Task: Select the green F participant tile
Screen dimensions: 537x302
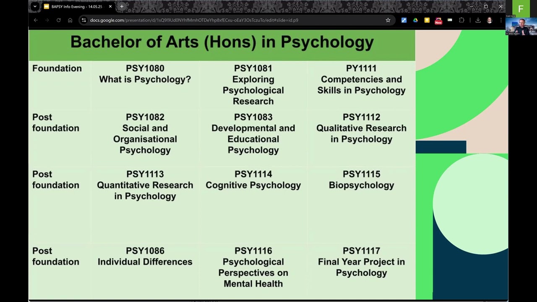Action: (521, 8)
